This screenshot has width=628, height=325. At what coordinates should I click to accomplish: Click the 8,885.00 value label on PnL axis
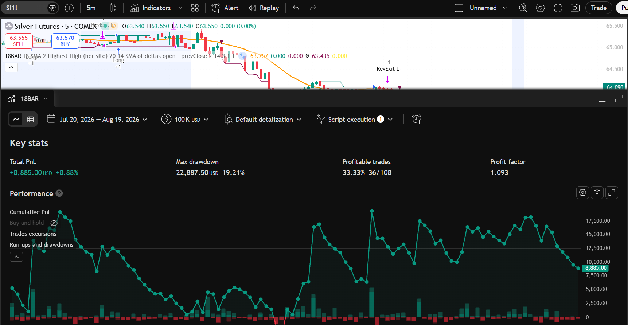(x=595, y=268)
